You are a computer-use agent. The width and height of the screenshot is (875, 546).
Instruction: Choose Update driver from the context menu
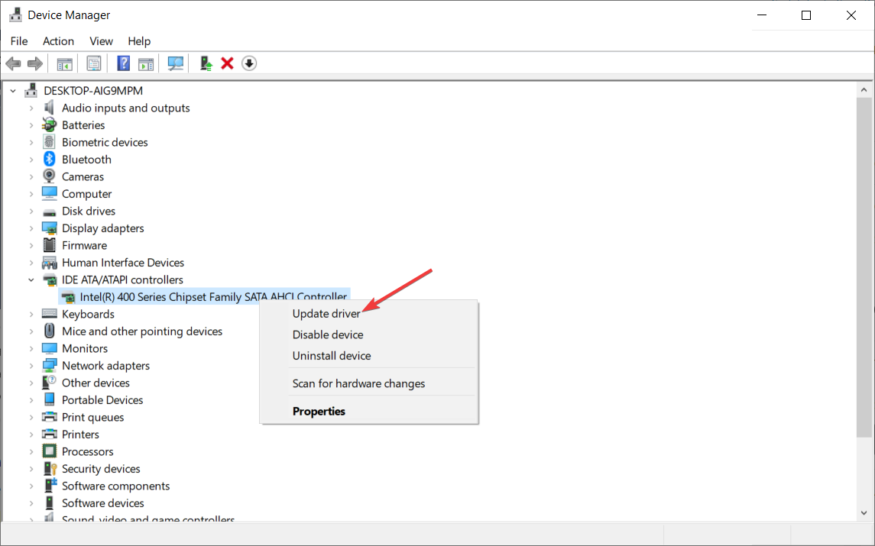tap(369, 313)
